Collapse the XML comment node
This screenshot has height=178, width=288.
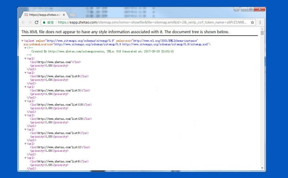pos(25,48)
